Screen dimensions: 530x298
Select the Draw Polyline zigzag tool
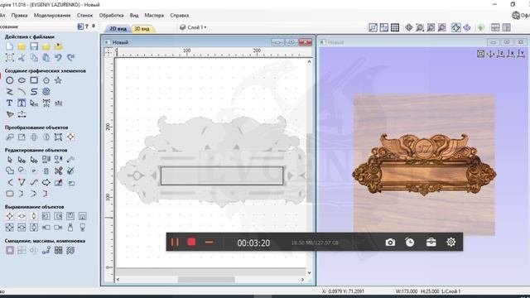[x=9, y=92]
